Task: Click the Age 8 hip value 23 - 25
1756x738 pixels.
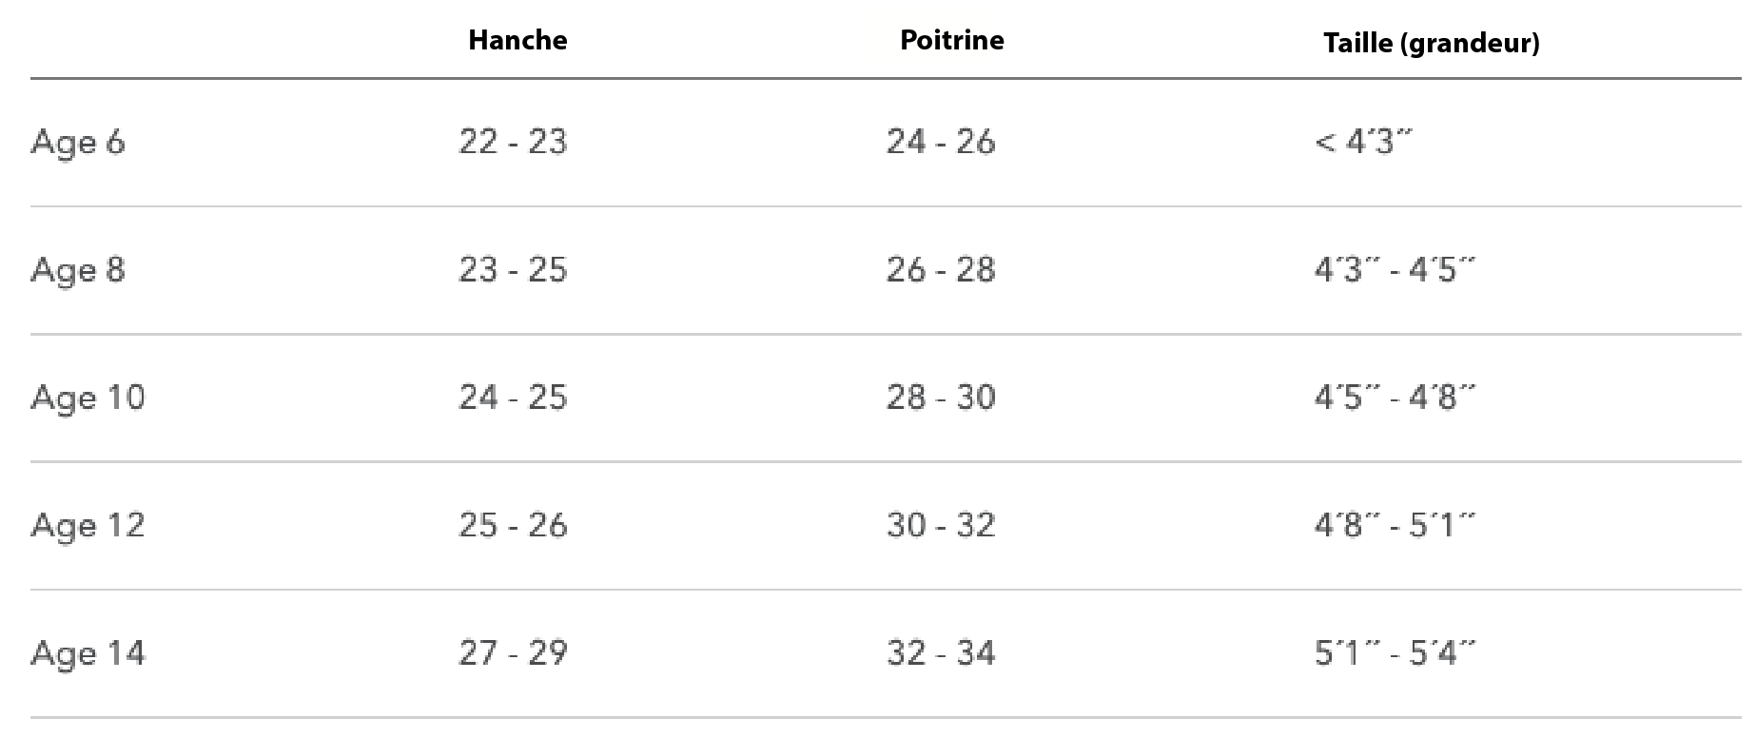Action: pyautogui.click(x=513, y=270)
